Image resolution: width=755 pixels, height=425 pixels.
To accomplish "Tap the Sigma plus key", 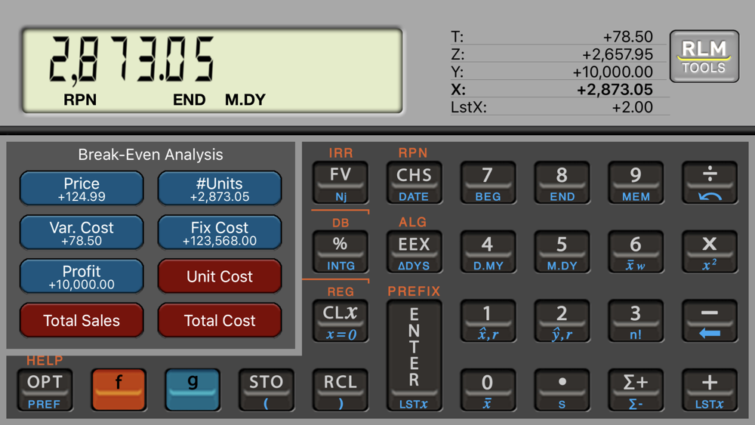I will tap(636, 390).
